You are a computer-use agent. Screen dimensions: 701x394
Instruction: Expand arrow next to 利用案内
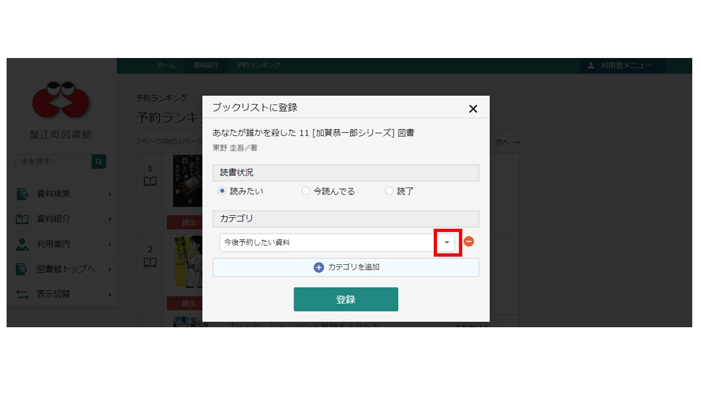tap(110, 245)
